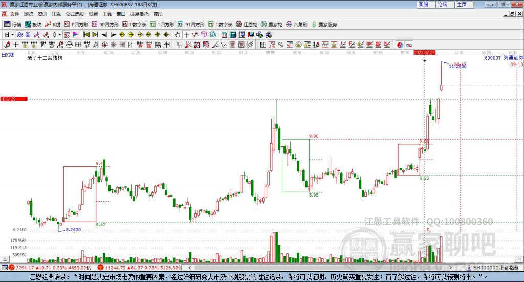Image resolution: width=524 pixels, height=282 pixels.
Task: Switch to the K线 chart view
Action: 53,25
